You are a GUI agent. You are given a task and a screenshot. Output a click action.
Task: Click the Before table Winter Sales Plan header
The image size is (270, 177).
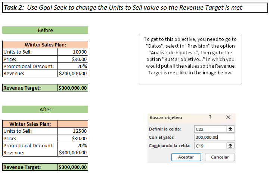coord(45,45)
